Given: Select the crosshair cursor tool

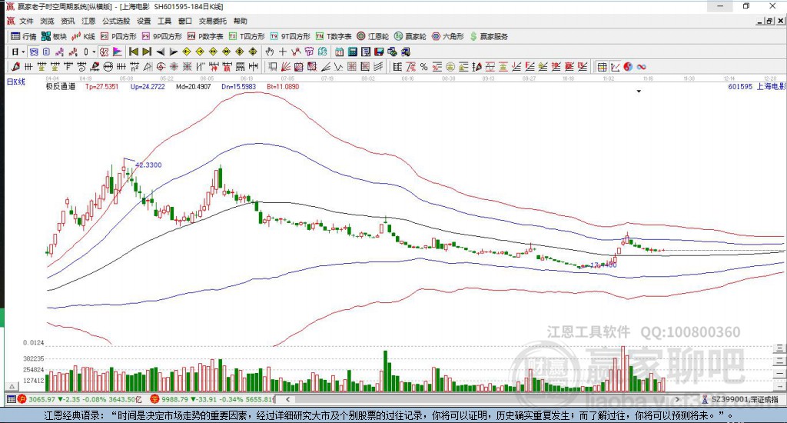Looking at the screenshot, I should tap(283, 52).
